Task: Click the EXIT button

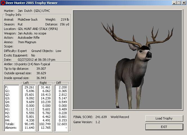Action: pyautogui.click(x=164, y=127)
